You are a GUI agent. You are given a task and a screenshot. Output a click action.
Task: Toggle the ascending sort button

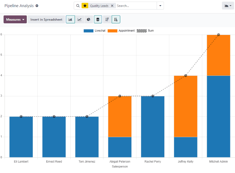pos(116,20)
